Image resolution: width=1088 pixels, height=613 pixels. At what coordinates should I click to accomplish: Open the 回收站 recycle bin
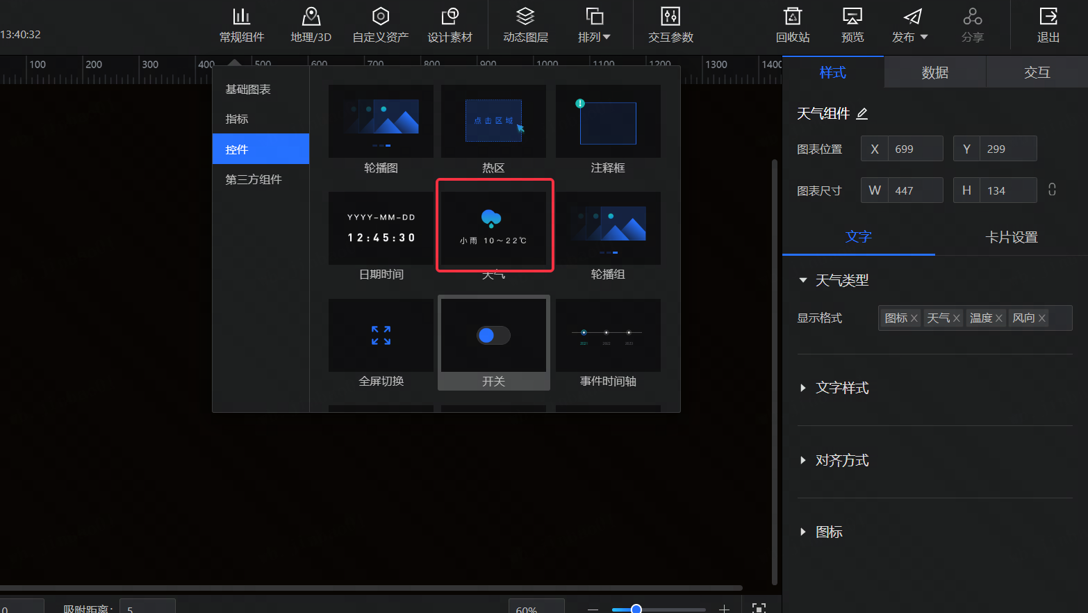coord(793,25)
